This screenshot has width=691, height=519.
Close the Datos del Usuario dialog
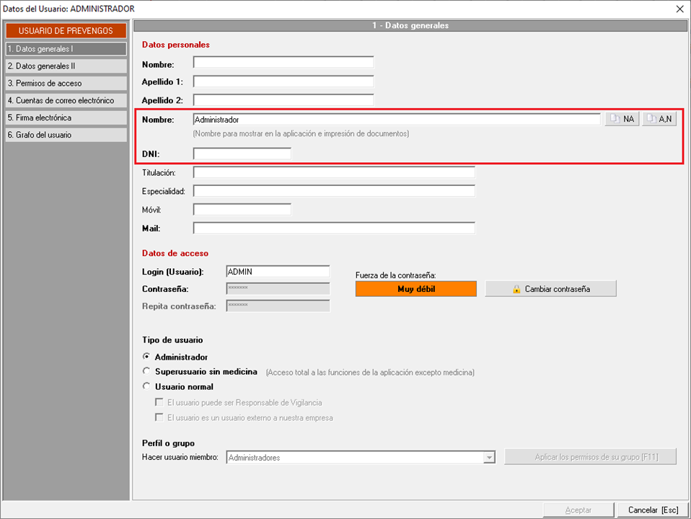point(679,9)
